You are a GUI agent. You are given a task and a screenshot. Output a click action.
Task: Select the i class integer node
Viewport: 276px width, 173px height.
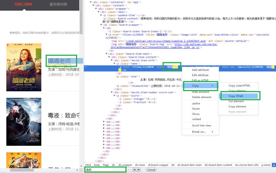point(138,99)
